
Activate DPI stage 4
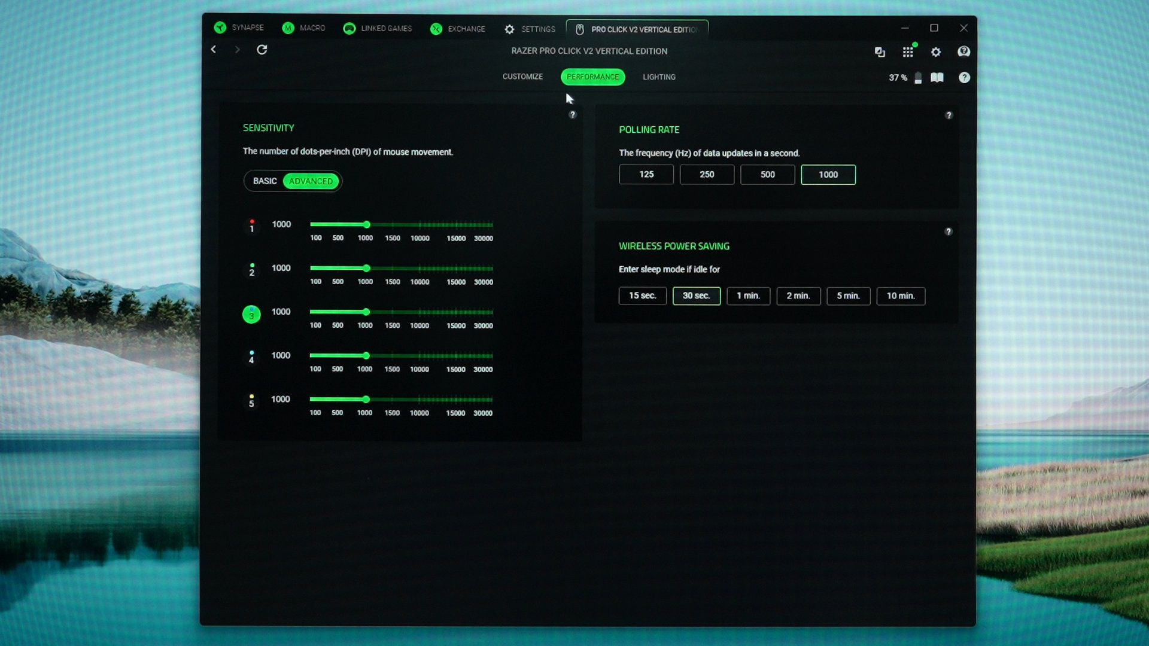point(251,358)
